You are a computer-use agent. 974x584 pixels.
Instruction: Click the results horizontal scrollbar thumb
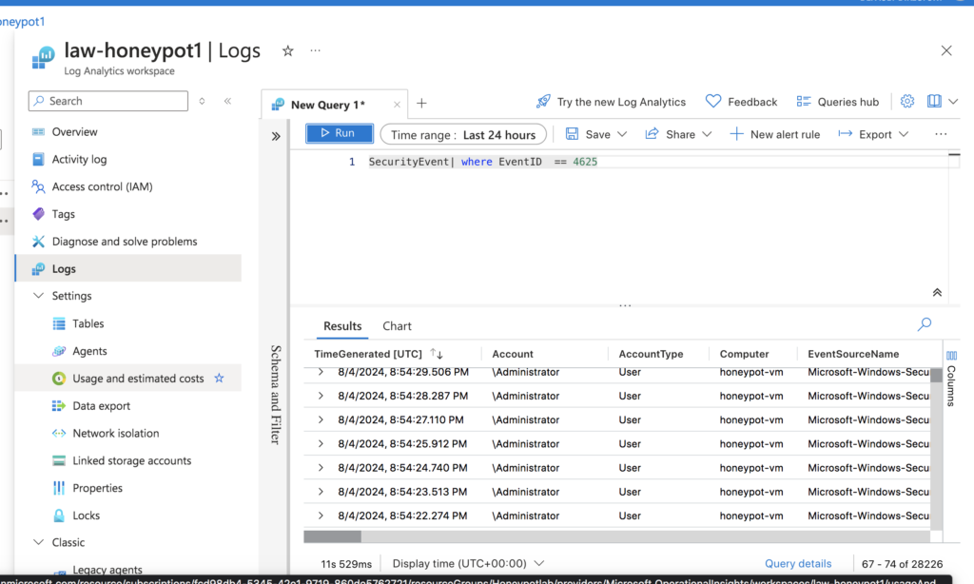(332, 536)
